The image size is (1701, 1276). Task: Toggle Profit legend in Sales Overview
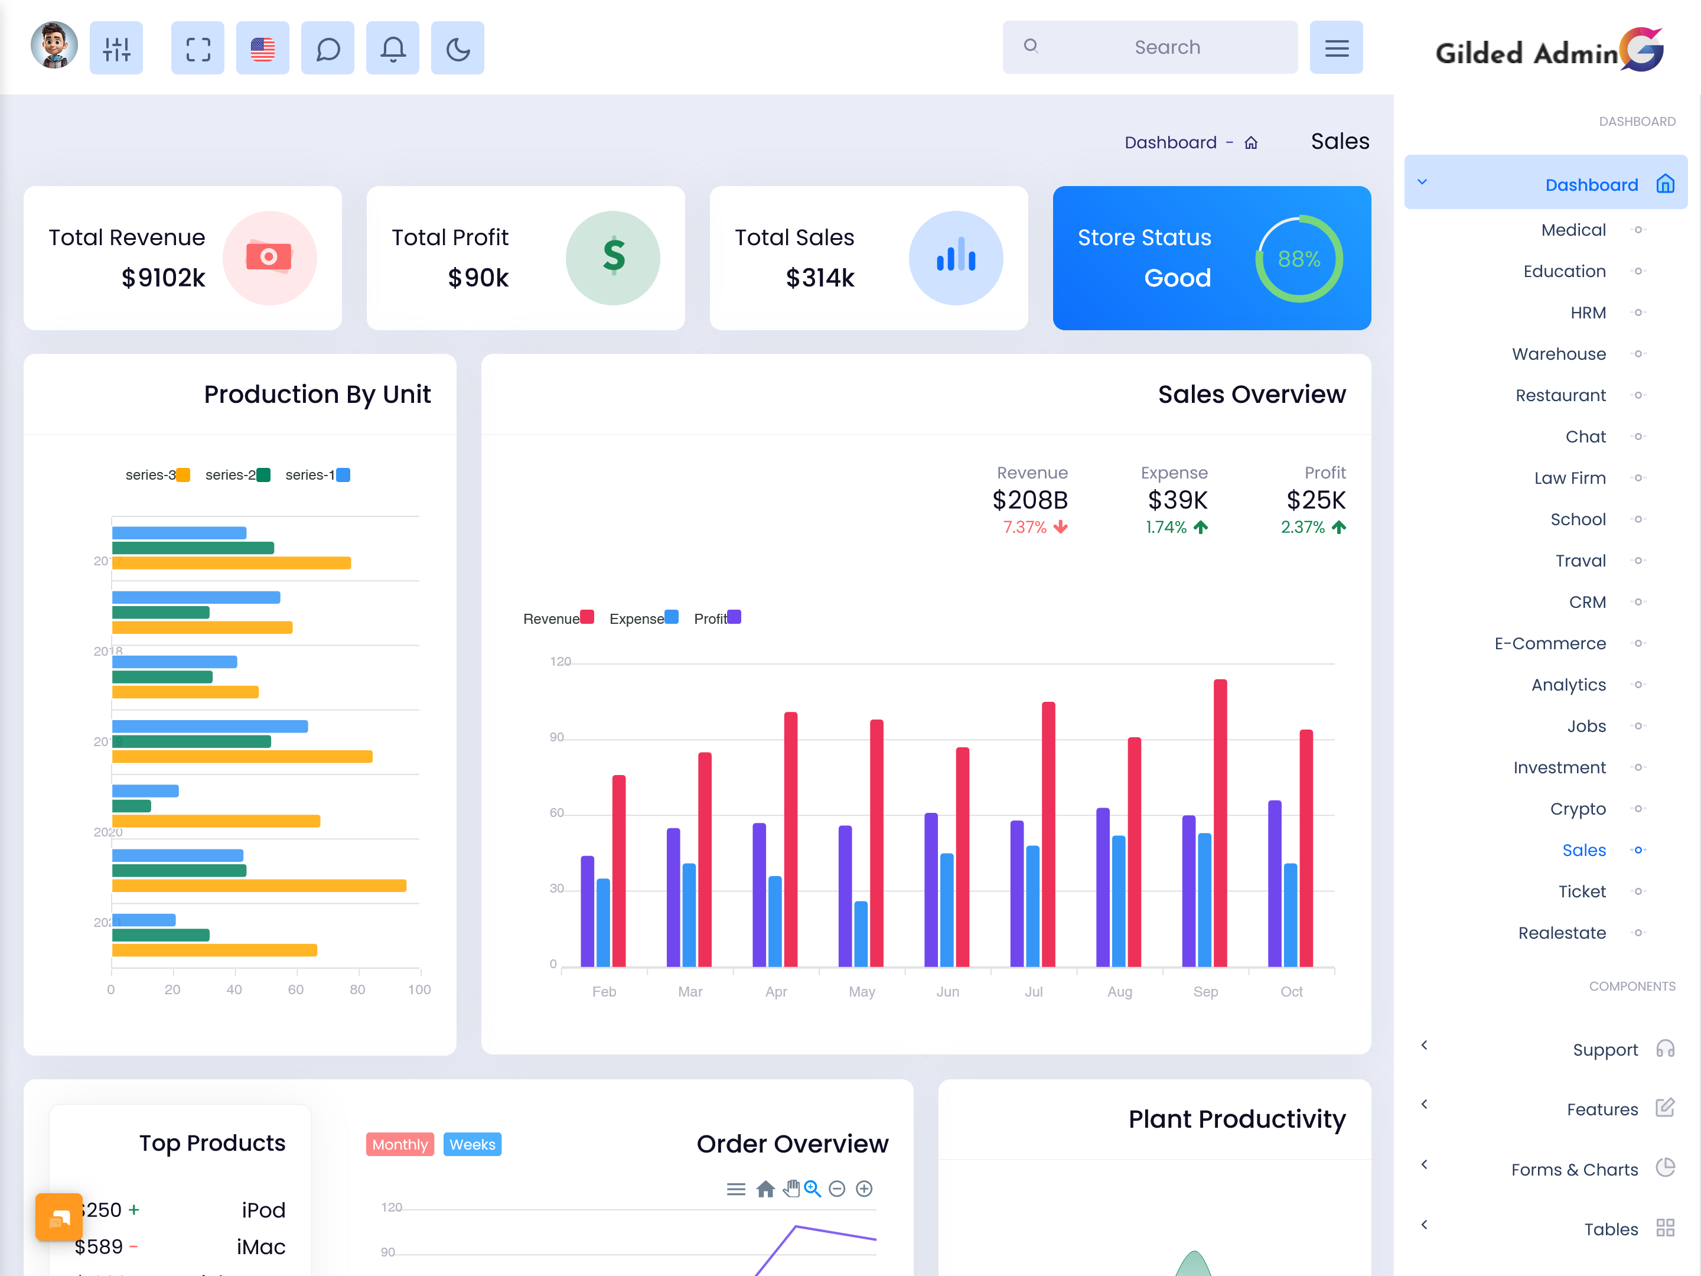pos(718,619)
